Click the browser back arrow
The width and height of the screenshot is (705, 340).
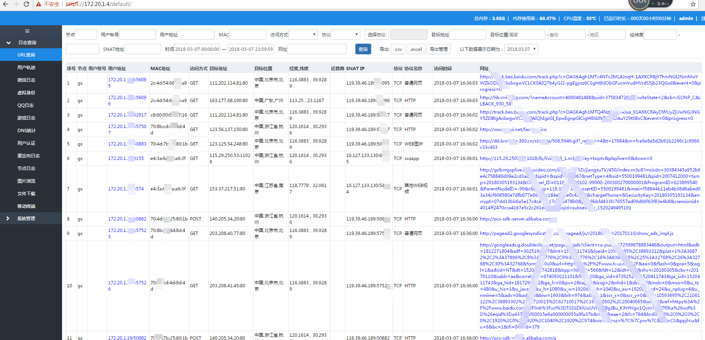[6, 4]
